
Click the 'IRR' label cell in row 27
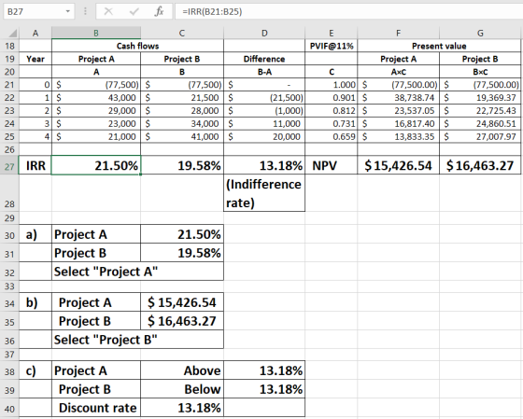click(35, 165)
